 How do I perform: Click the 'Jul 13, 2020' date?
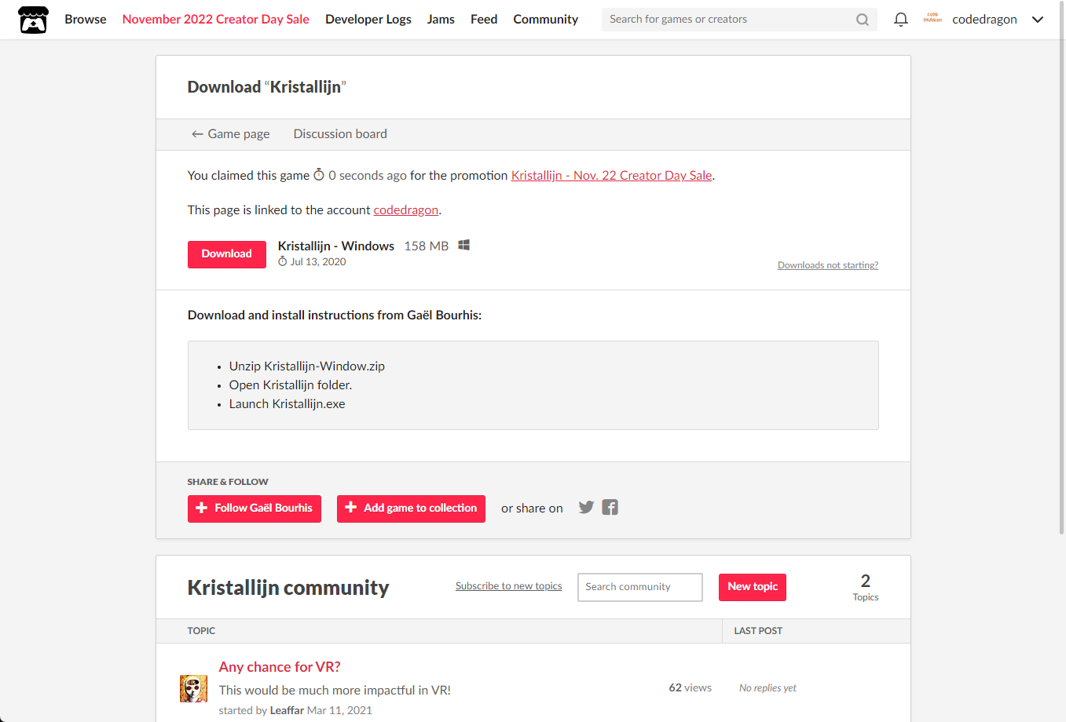318,262
